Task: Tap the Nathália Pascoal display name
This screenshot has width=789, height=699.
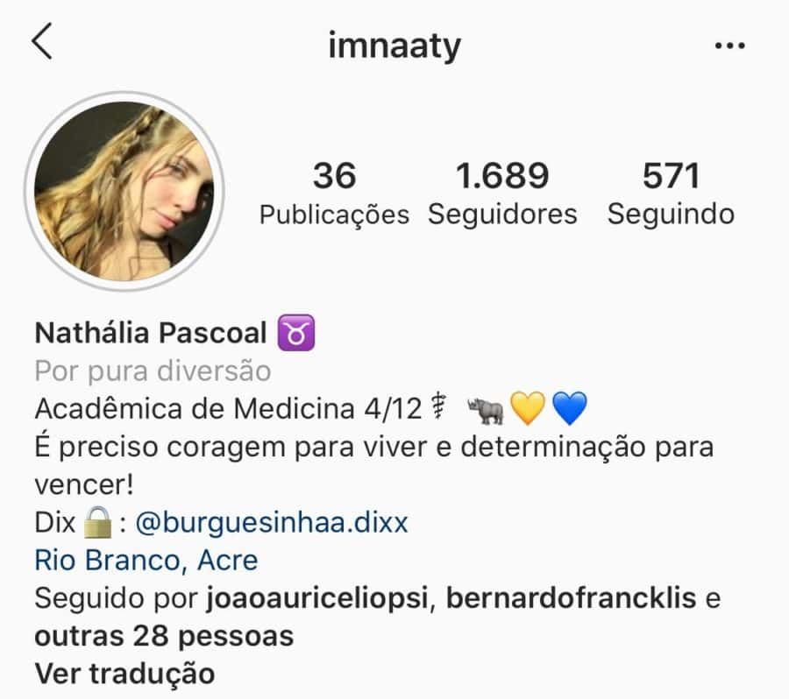Action: pyautogui.click(x=151, y=333)
